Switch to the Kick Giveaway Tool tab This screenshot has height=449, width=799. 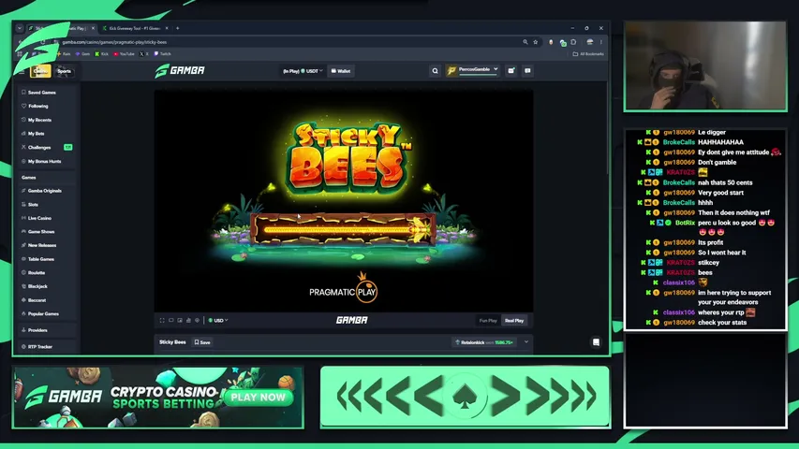[135, 28]
